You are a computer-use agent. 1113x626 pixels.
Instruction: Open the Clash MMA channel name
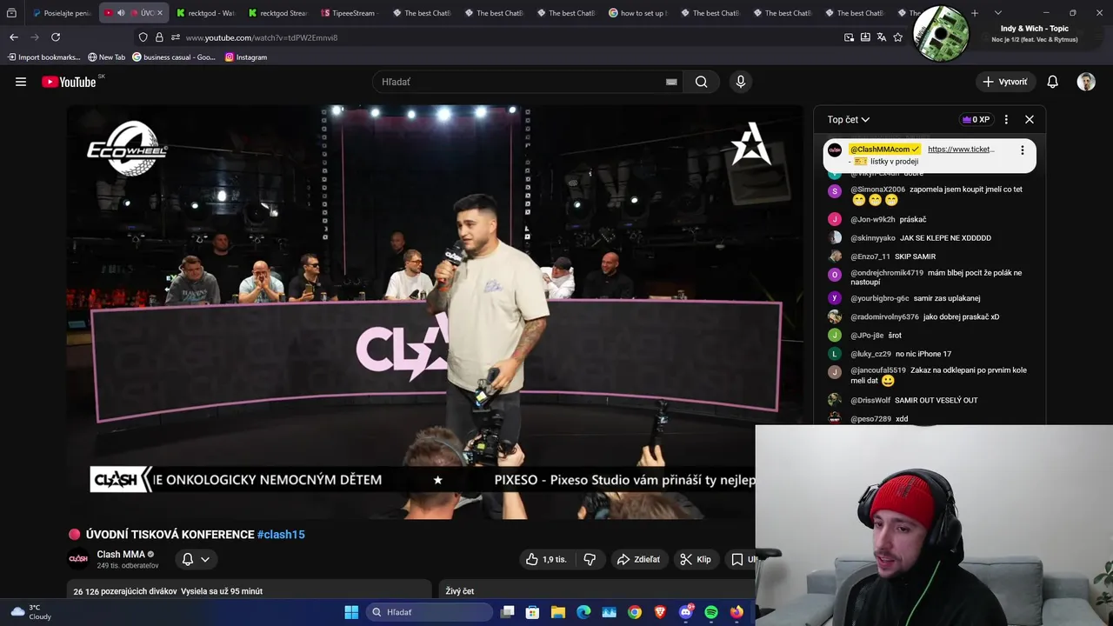point(121,555)
